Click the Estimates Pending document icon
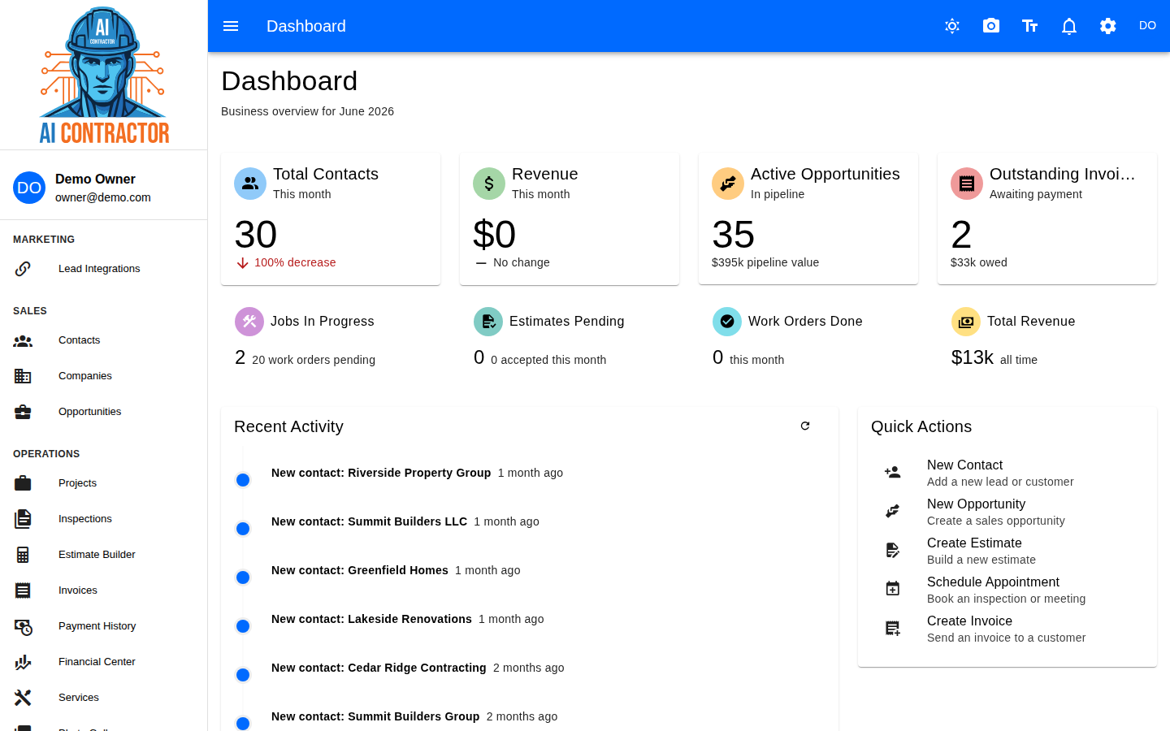Viewport: 1170px width, 731px height. (488, 322)
